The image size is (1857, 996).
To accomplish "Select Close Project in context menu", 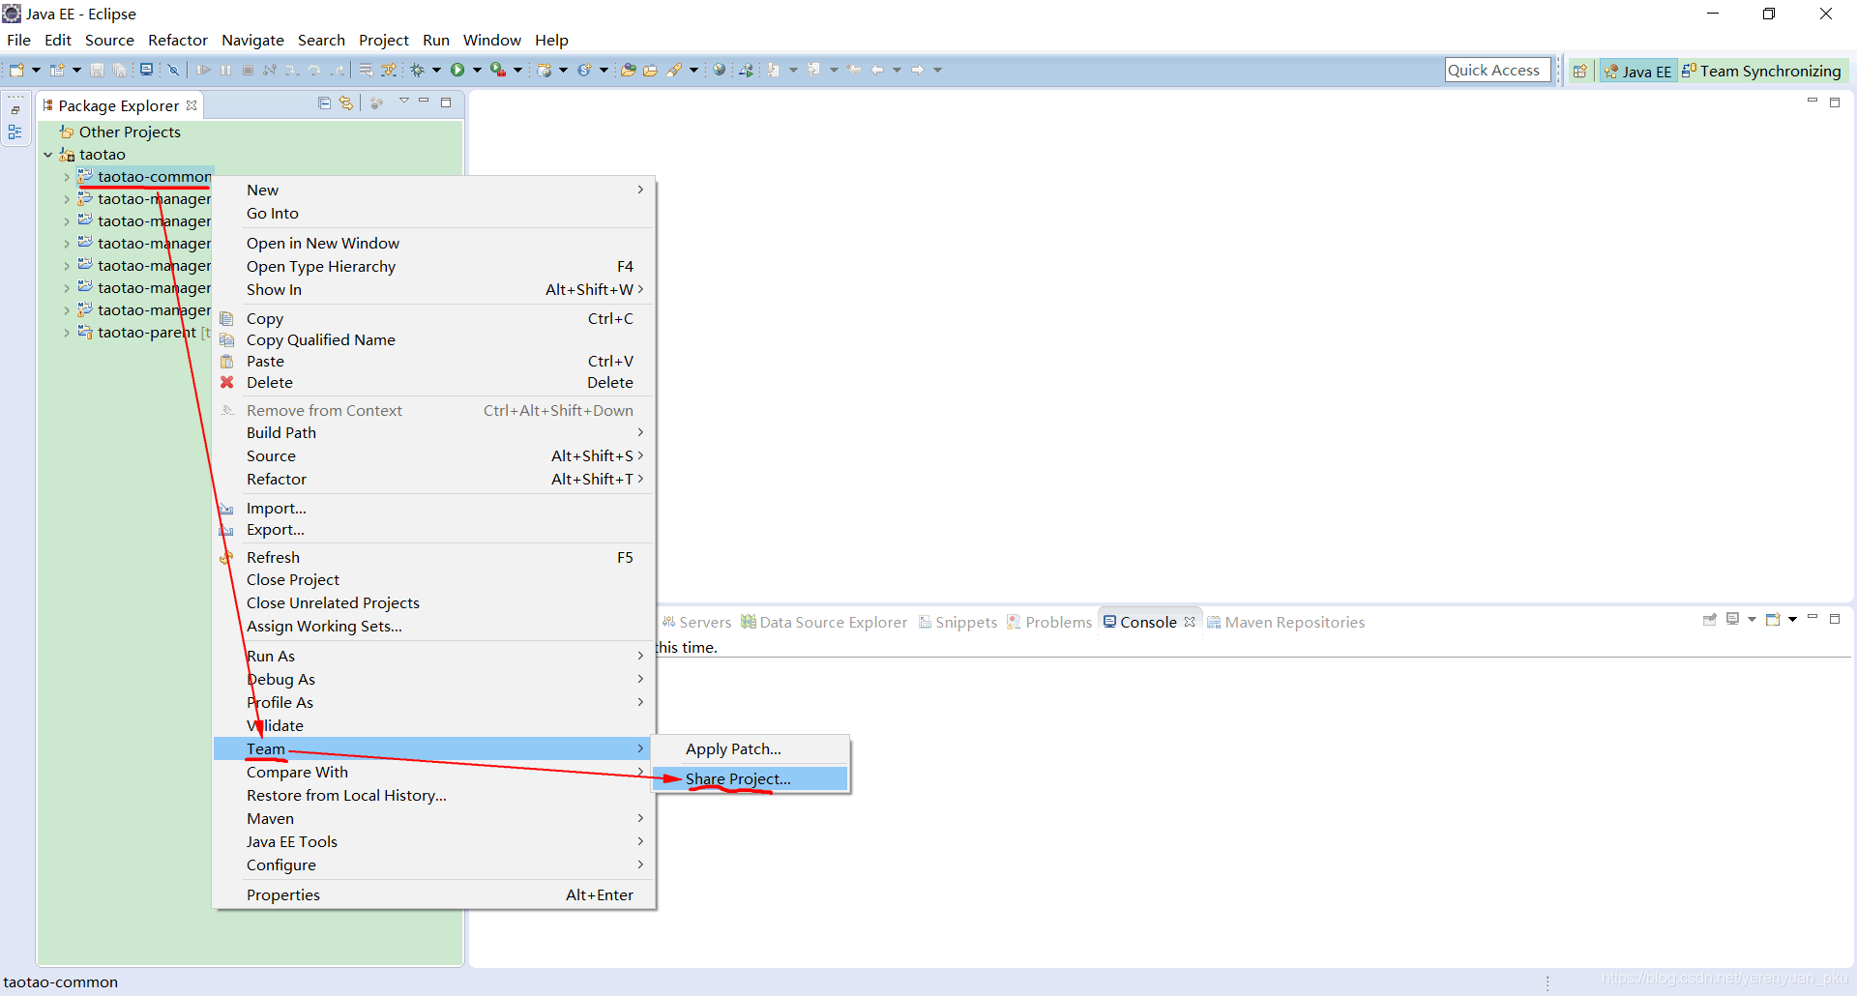I will pyautogui.click(x=434, y=579).
